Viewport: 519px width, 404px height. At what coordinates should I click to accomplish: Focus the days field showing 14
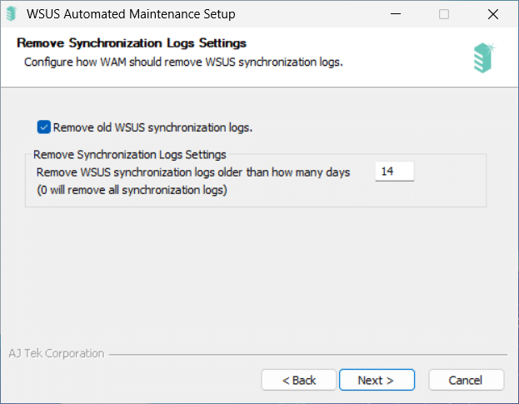click(x=395, y=172)
